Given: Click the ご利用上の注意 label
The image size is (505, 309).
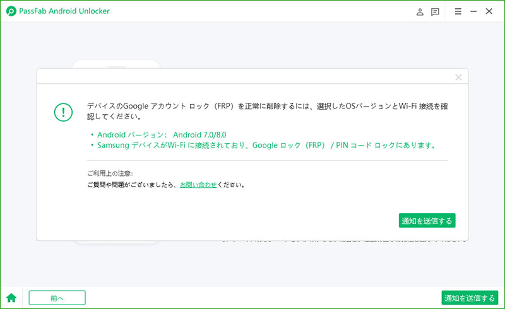Looking at the screenshot, I should (110, 173).
